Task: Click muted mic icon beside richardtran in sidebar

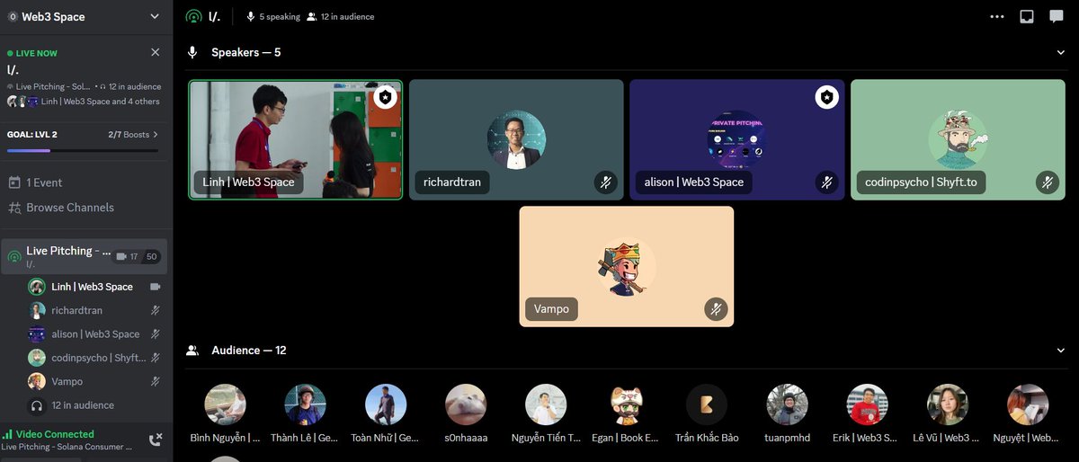Action: coord(156,310)
